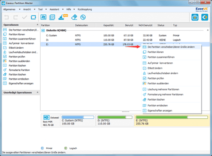Select the C: System (NTFS) block in disk map

[78, 121]
